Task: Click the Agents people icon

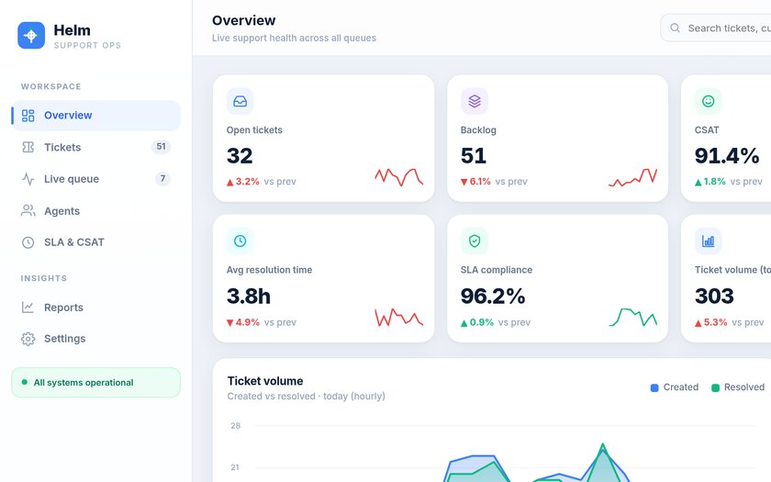Action: tap(28, 211)
